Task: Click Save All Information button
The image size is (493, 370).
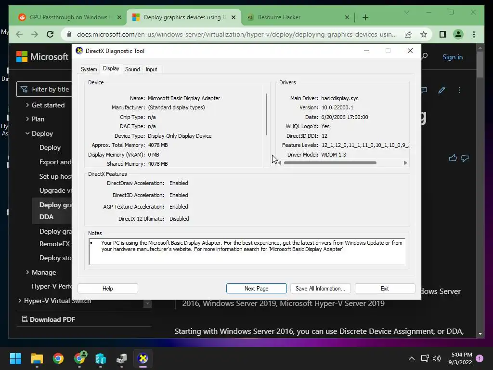Action: pyautogui.click(x=320, y=289)
